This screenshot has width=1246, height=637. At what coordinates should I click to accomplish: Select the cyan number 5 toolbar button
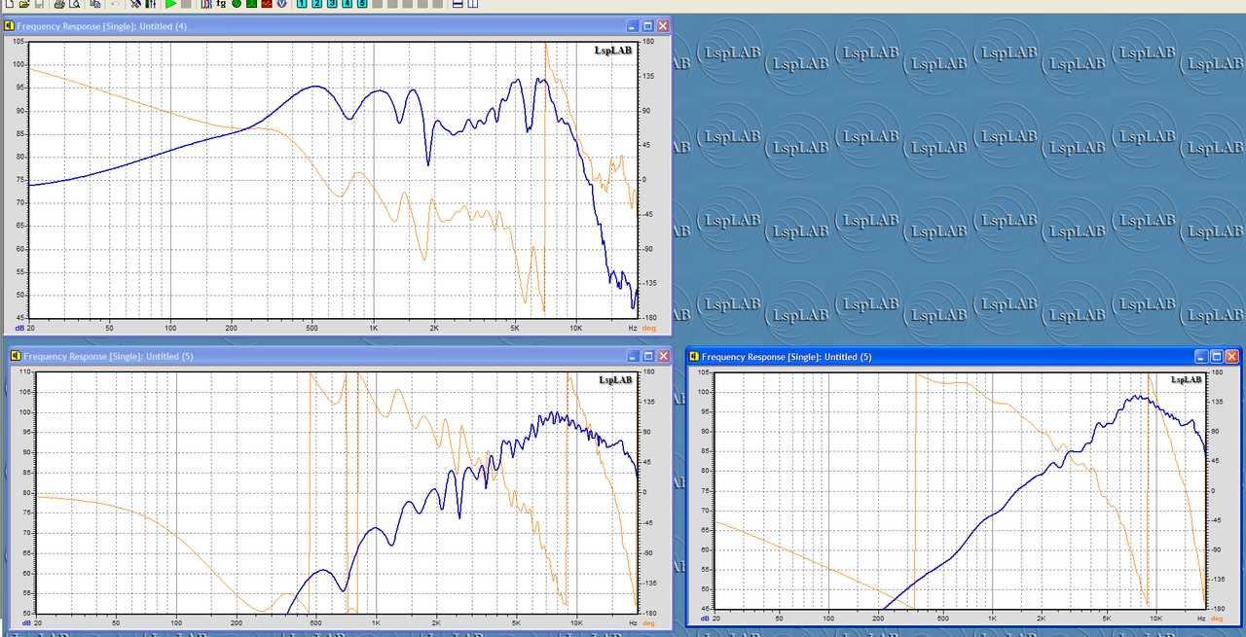362,4
